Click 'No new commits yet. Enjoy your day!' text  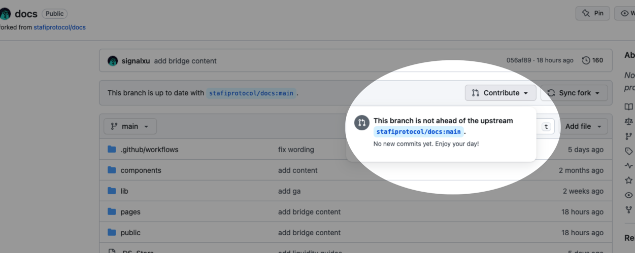[426, 144]
